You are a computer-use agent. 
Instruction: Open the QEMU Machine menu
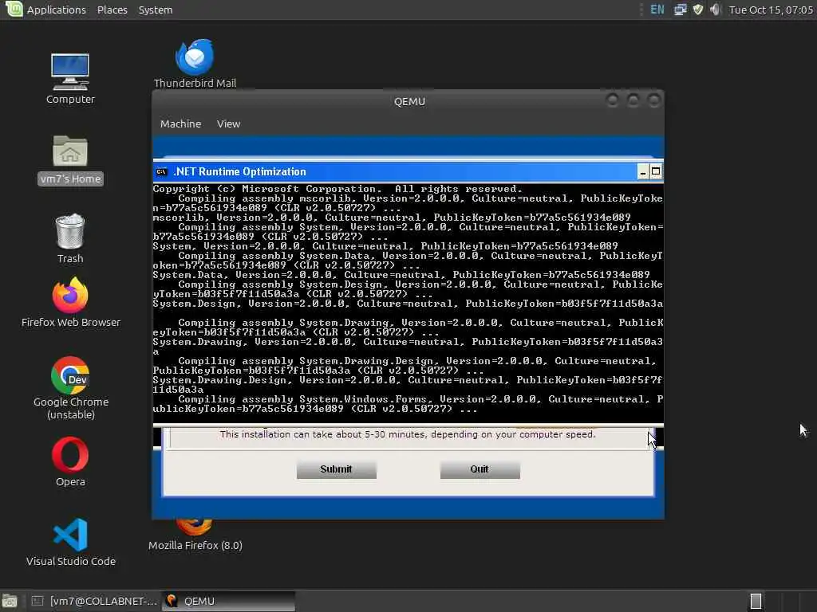point(181,124)
